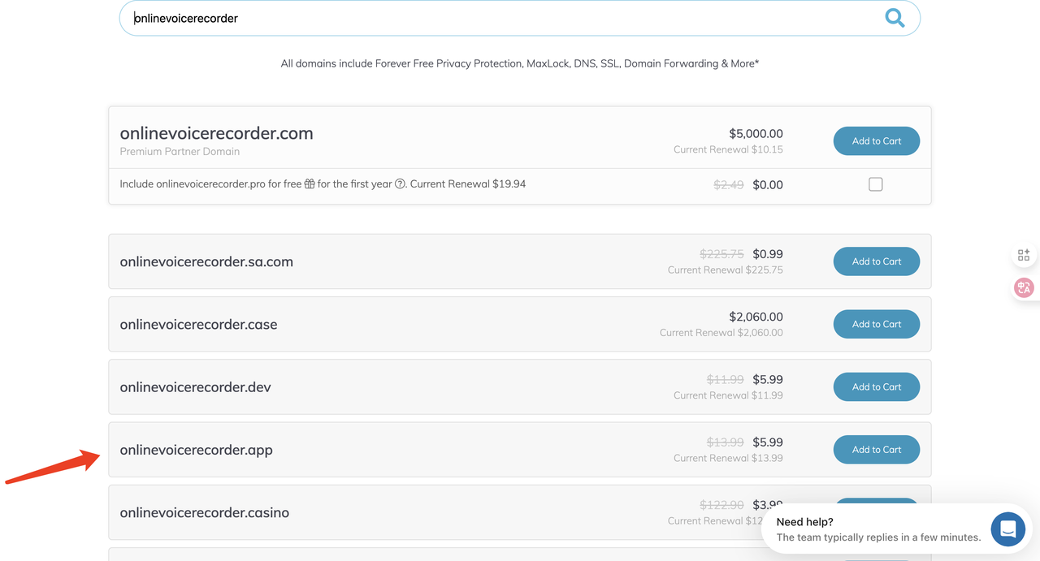This screenshot has width=1040, height=561.
Task: Click the $5,000.00 premium domain price
Action: 756,134
